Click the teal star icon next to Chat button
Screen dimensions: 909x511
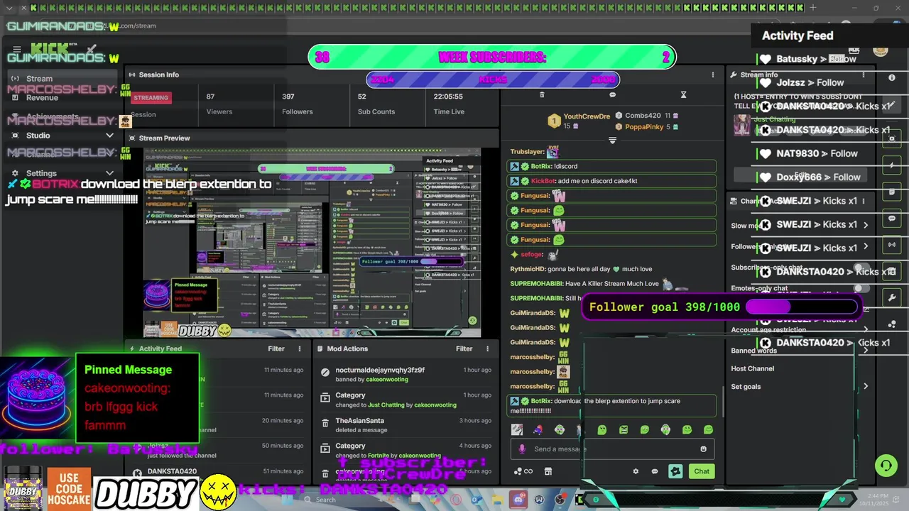[x=675, y=471]
